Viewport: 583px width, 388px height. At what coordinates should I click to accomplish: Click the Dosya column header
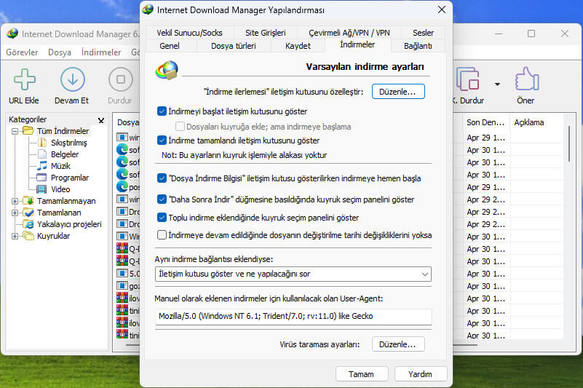click(127, 122)
